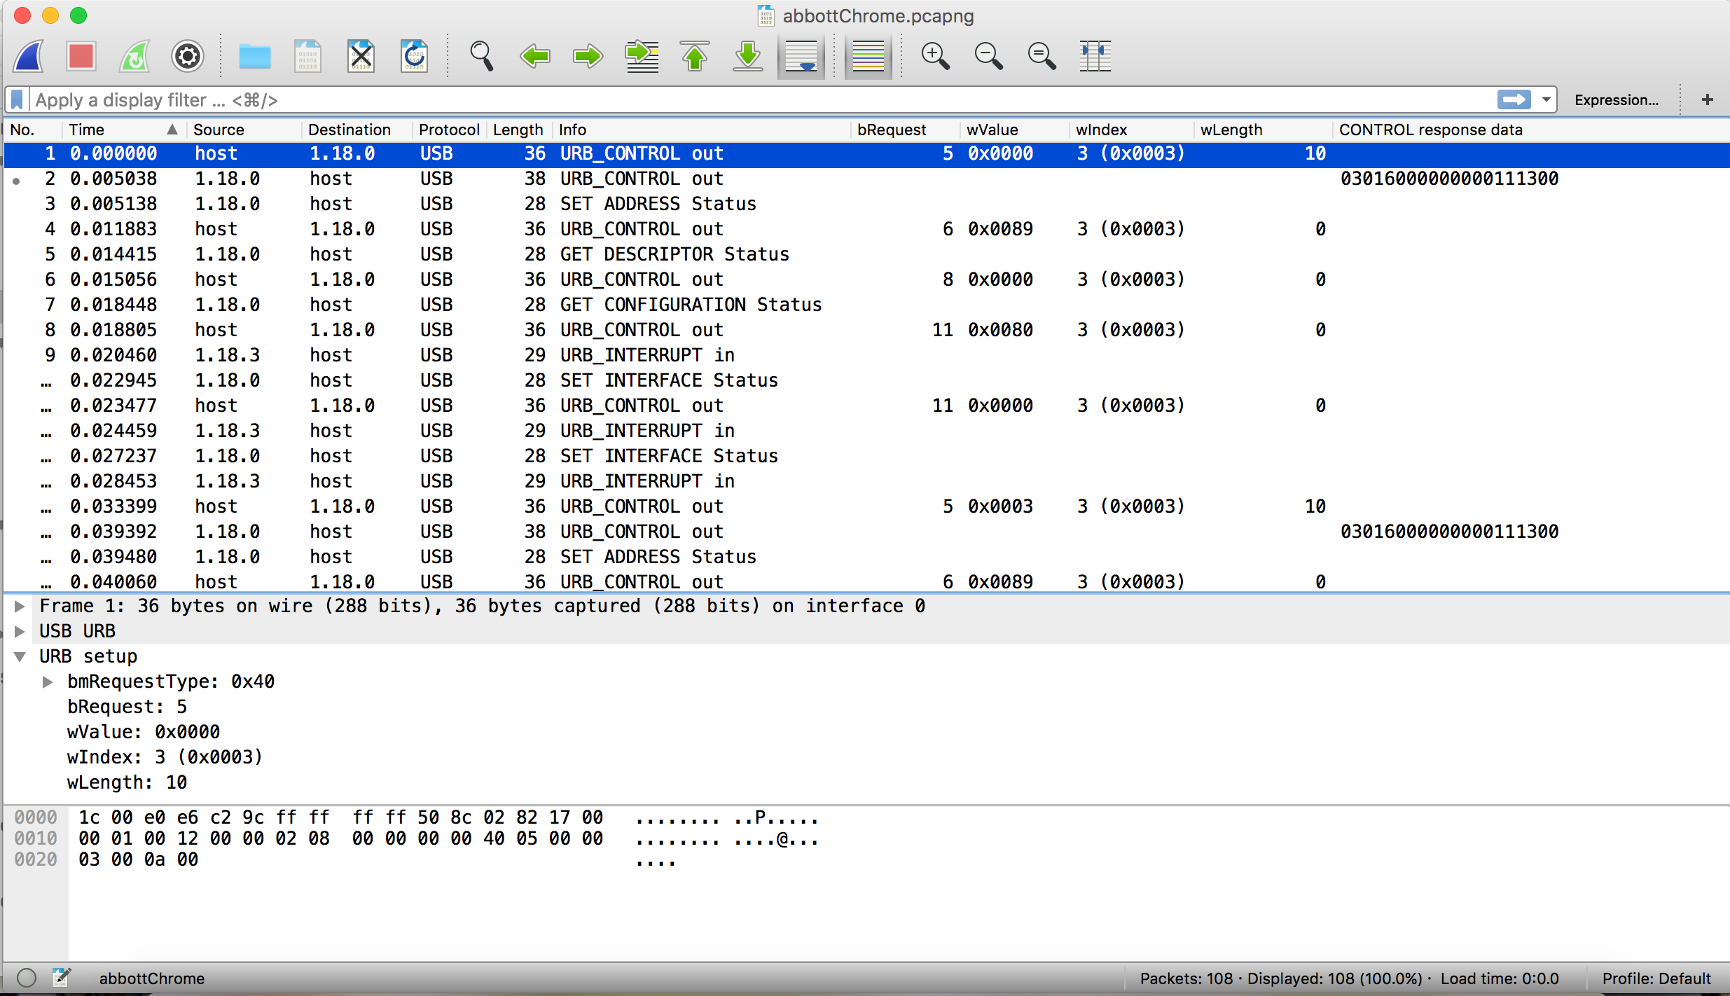Go back in packet history, green left arrow
This screenshot has width=1730, height=996.
[535, 57]
